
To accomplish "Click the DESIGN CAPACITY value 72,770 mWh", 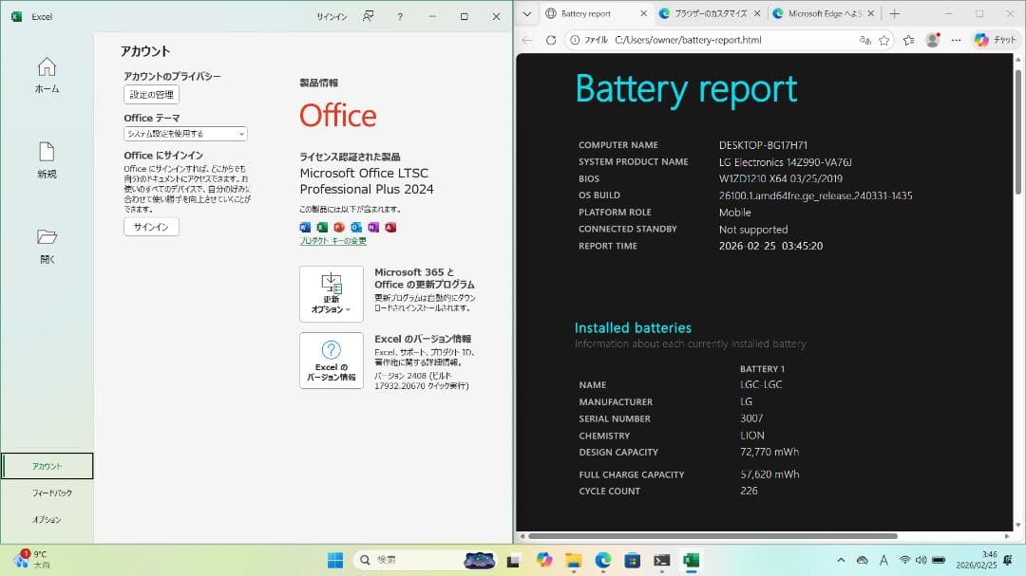I will [769, 452].
